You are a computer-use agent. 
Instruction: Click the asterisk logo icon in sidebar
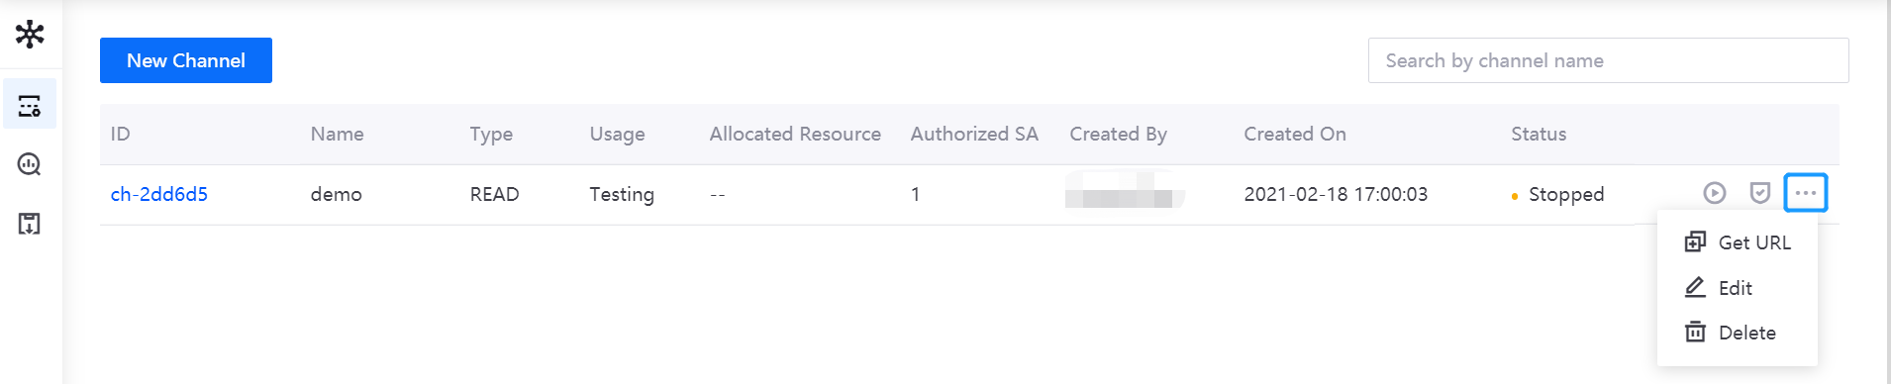pos(30,35)
